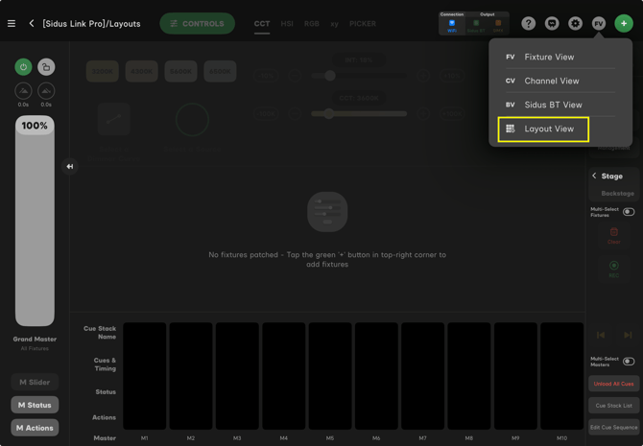Click the Grand Master 100% fader
This screenshot has width=643, height=446.
pos(35,221)
